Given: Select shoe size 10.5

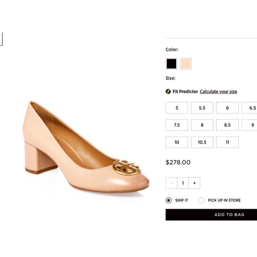Looking at the screenshot, I should 202,142.
